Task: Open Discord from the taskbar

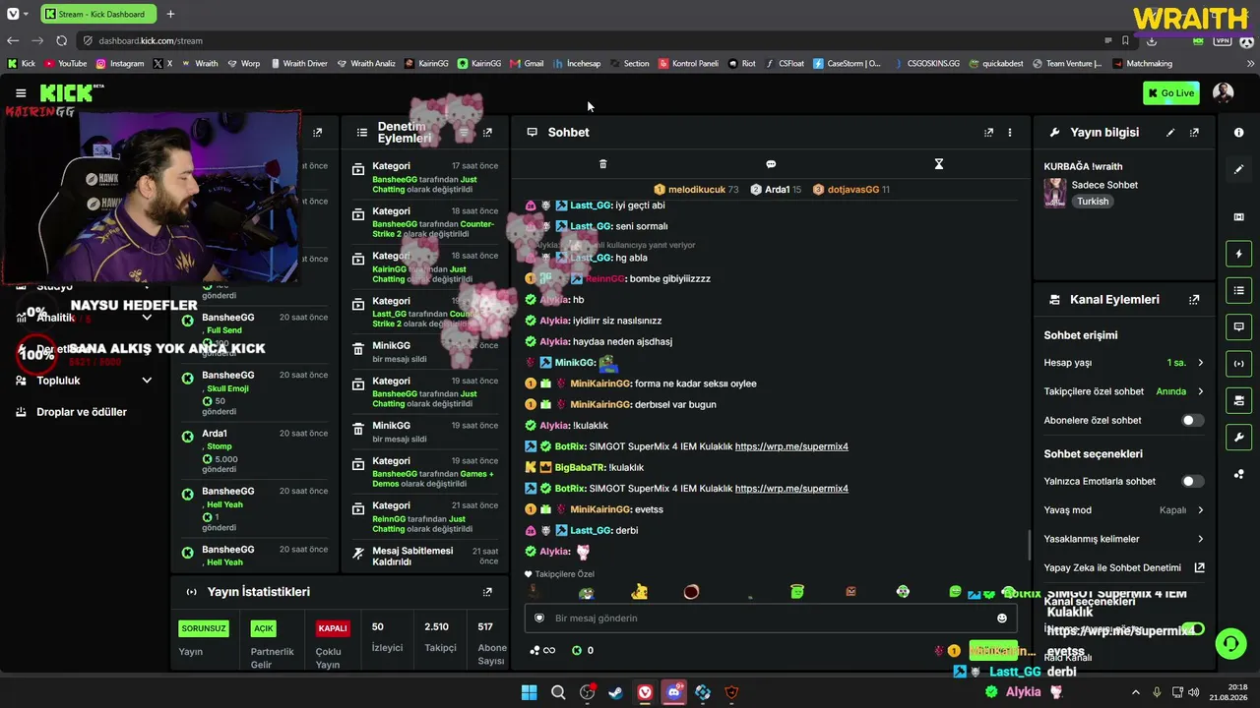Action: pyautogui.click(x=674, y=692)
